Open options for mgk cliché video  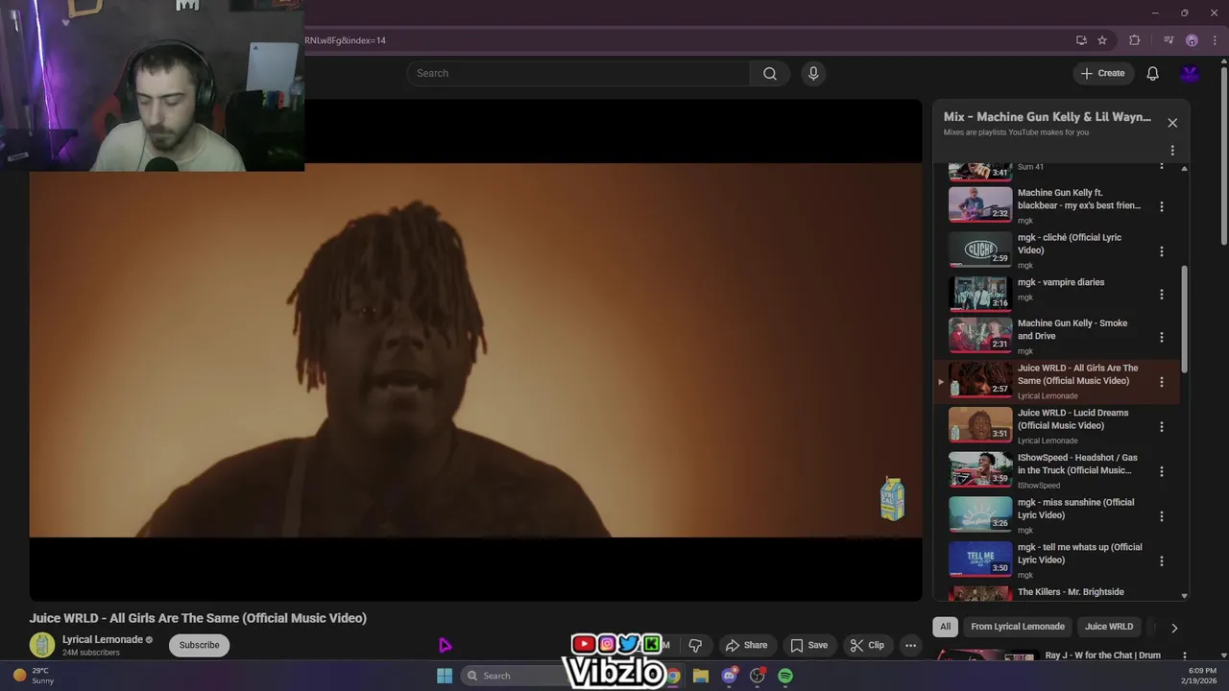pyautogui.click(x=1162, y=251)
